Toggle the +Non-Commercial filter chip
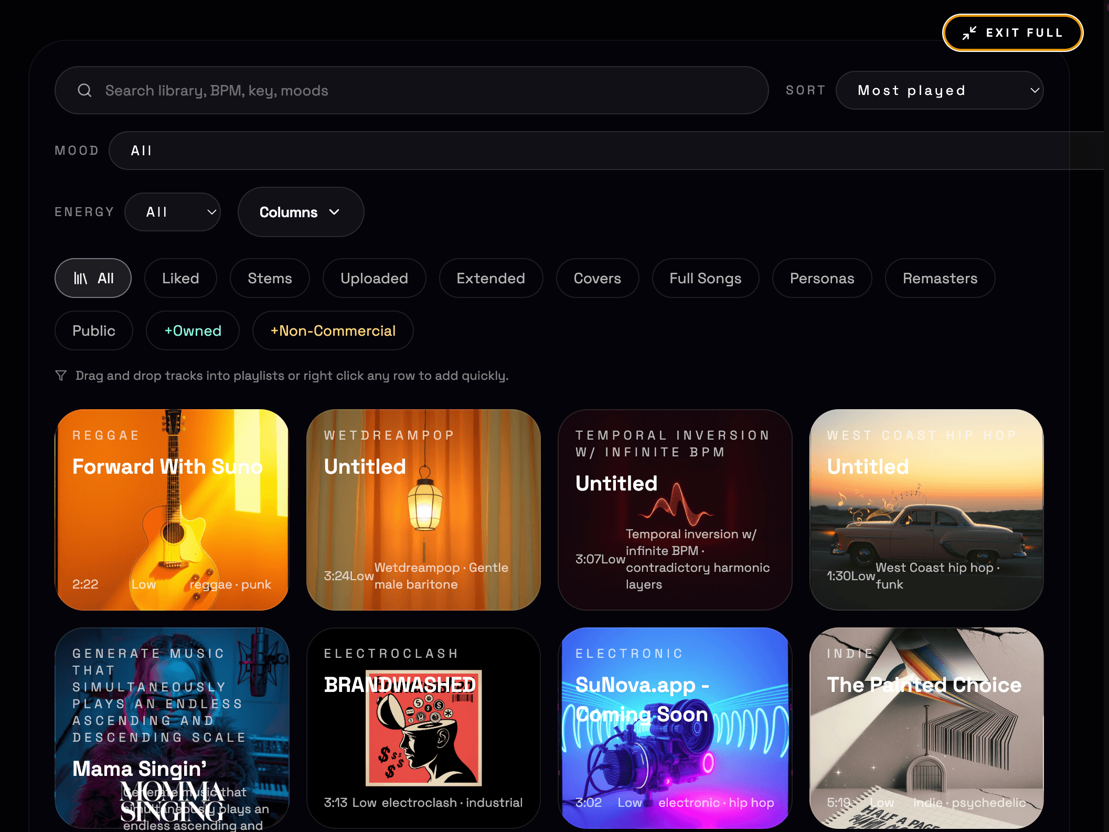 pyautogui.click(x=333, y=330)
